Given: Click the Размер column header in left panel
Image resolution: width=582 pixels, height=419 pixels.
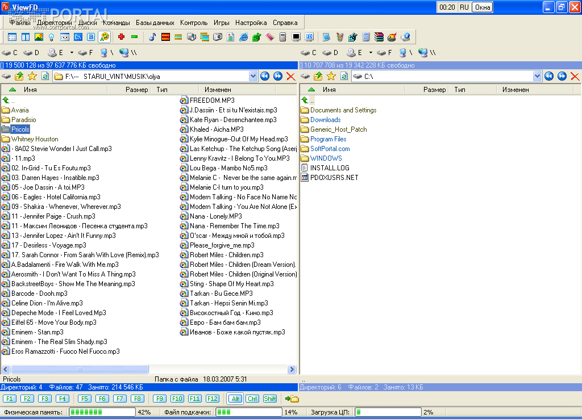Looking at the screenshot, I should tap(136, 90).
